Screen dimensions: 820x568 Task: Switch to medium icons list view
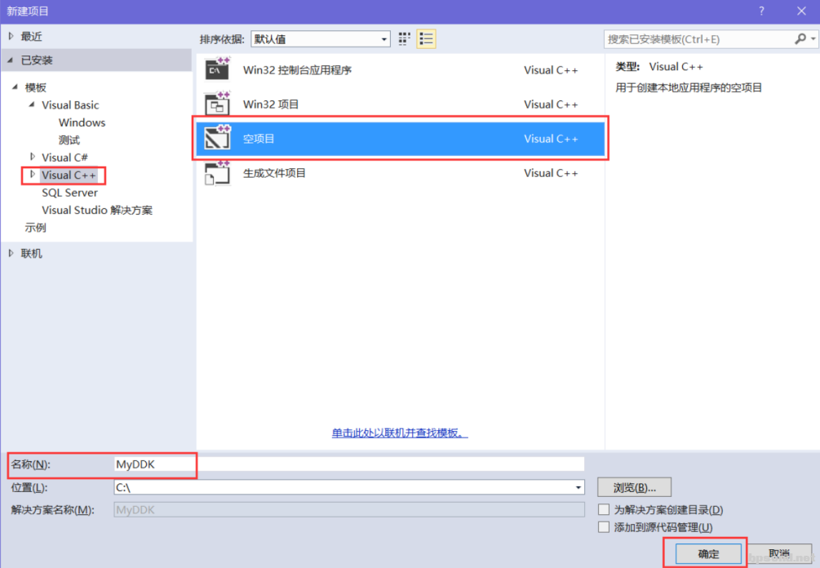pos(426,38)
